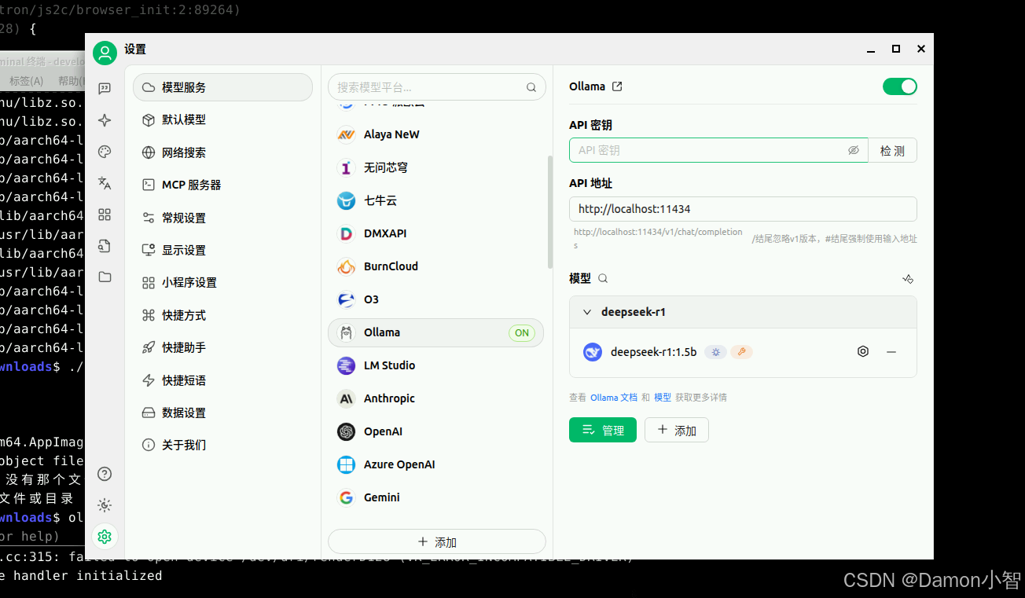
Task: Click the 添加 provider button below the list
Action: click(x=436, y=542)
